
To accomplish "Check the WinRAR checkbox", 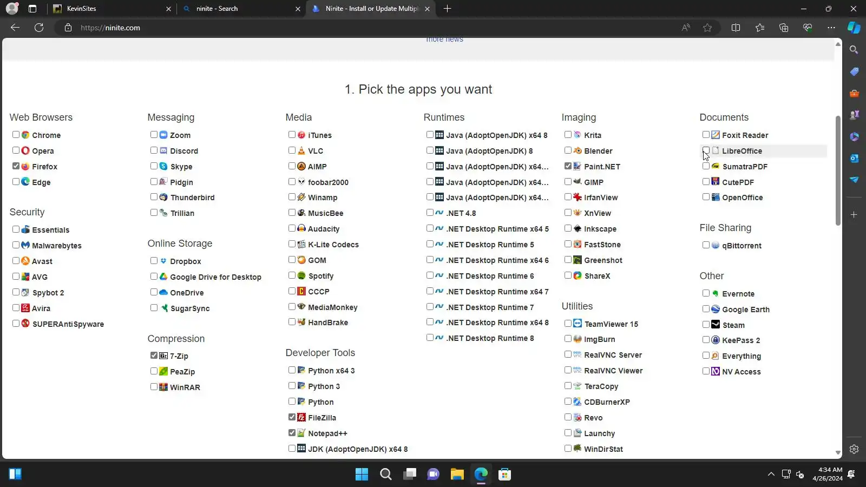I will click(154, 387).
